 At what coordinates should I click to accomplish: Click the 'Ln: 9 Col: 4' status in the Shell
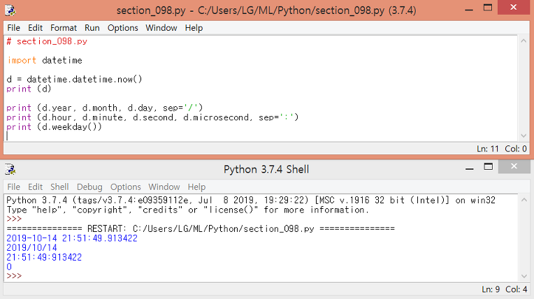505,289
